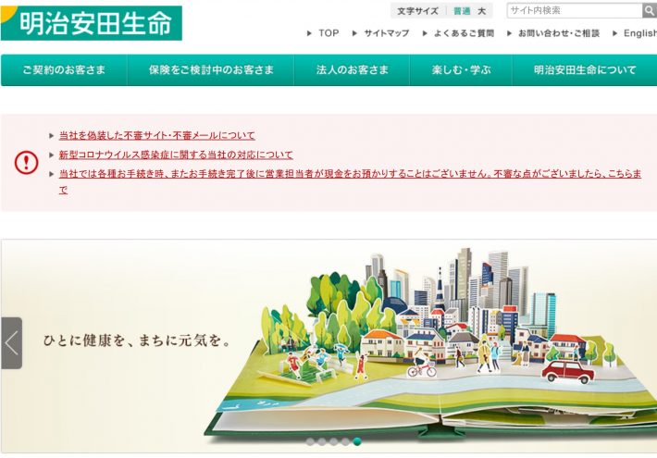Select third carousel dot
657x458 pixels.
click(333, 441)
